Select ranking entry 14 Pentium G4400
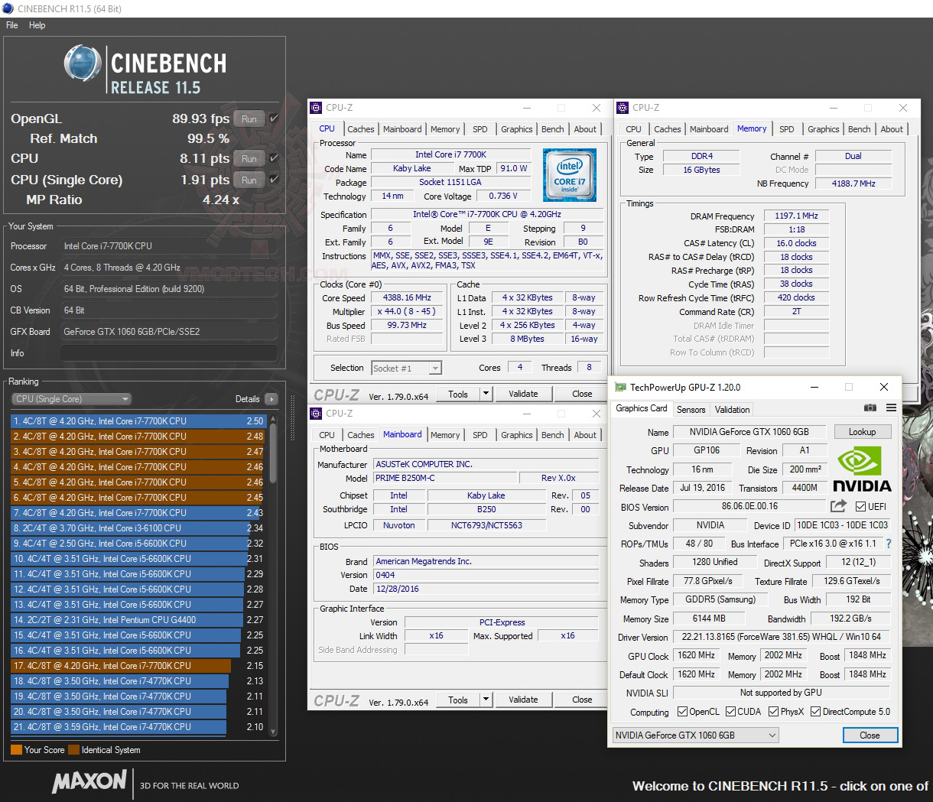 coord(138,620)
